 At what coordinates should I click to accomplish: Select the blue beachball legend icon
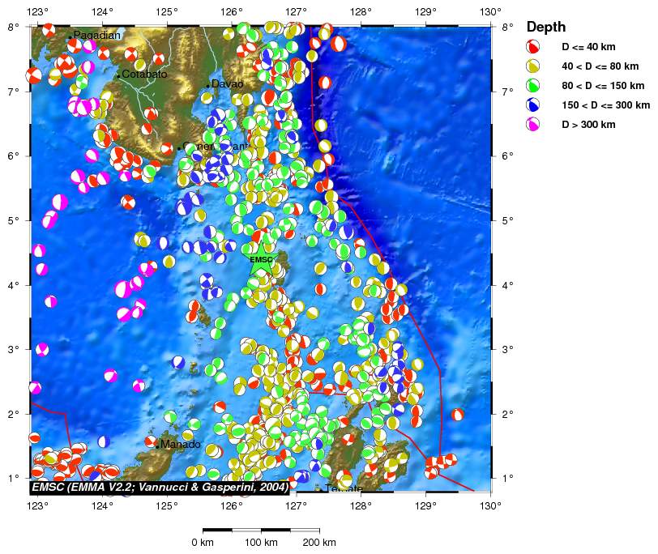point(533,105)
